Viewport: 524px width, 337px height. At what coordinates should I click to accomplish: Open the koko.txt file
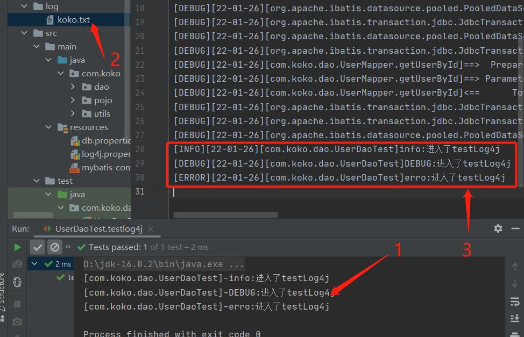click(x=73, y=20)
